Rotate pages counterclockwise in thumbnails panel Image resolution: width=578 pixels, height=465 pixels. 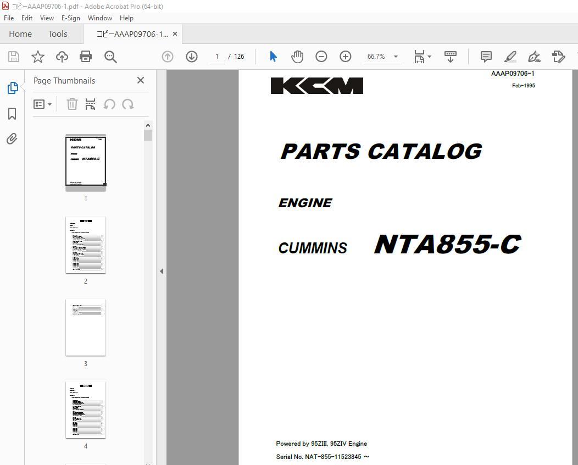(108, 104)
